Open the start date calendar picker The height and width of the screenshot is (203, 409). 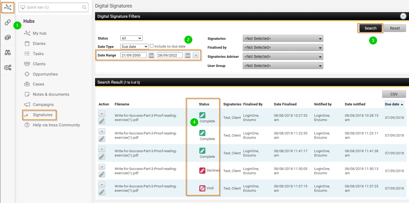(x=151, y=55)
